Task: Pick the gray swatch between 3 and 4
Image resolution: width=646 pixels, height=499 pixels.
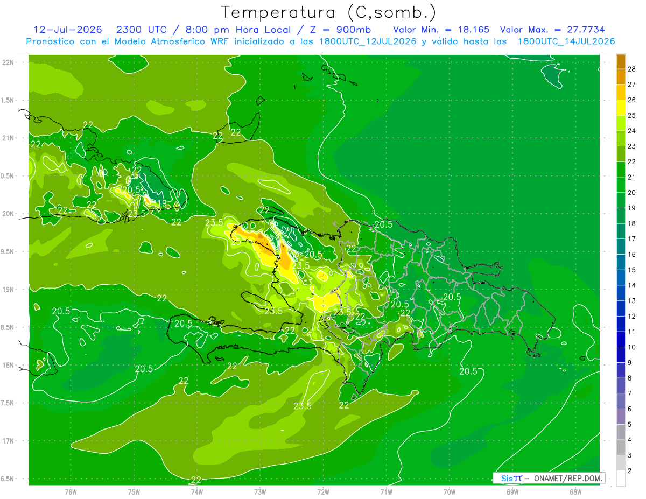Action: (621, 447)
